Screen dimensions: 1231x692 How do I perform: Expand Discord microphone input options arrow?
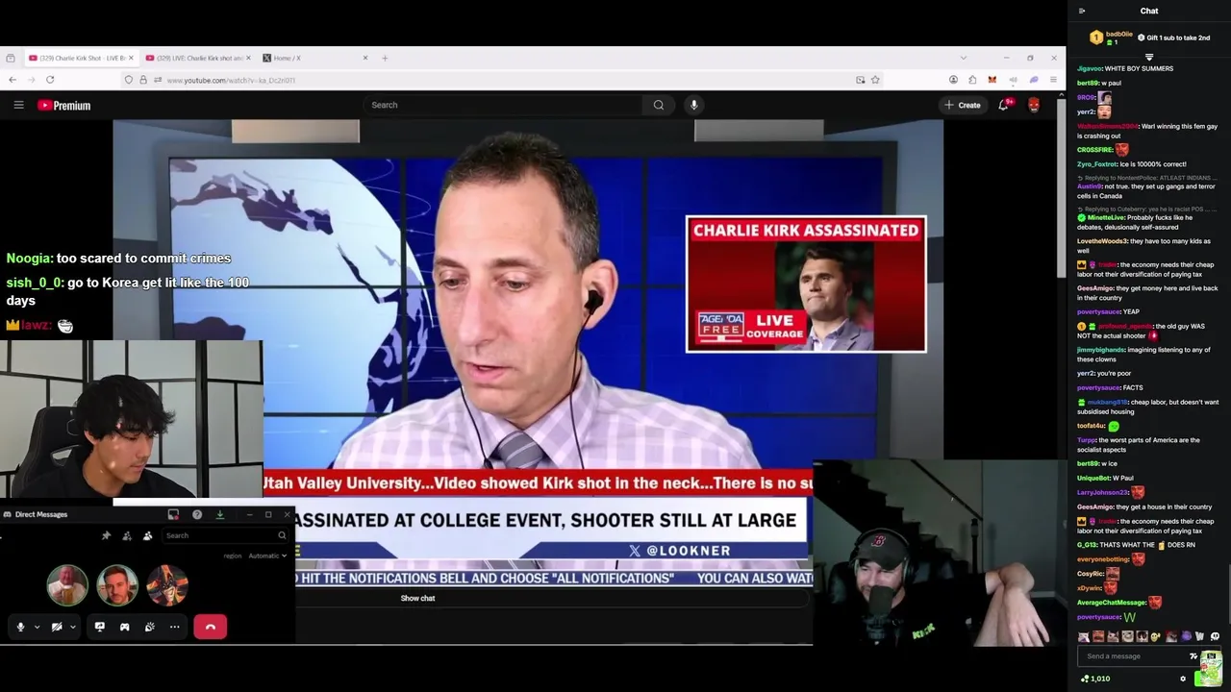pyautogui.click(x=37, y=627)
